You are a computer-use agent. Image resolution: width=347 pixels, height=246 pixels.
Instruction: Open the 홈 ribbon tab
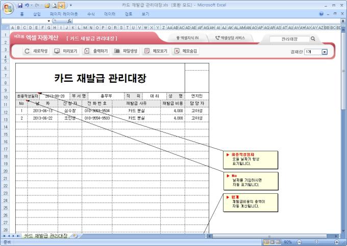pos(22,14)
